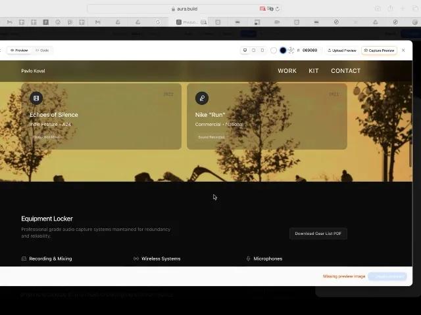The width and height of the screenshot is (421, 315).
Task: Open the KIT nav link
Action: tap(313, 71)
